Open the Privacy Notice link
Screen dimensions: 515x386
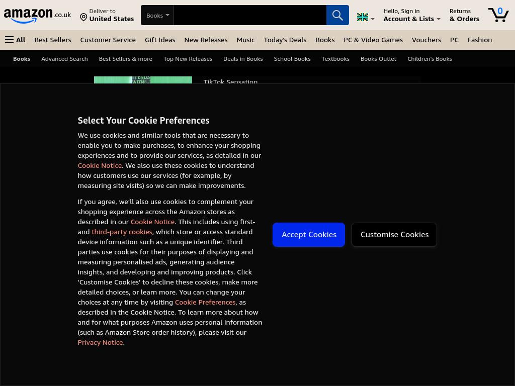click(100, 342)
